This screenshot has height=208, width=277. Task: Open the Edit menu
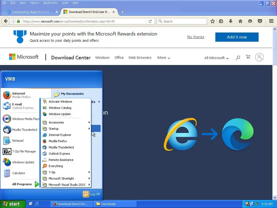(13, 3)
